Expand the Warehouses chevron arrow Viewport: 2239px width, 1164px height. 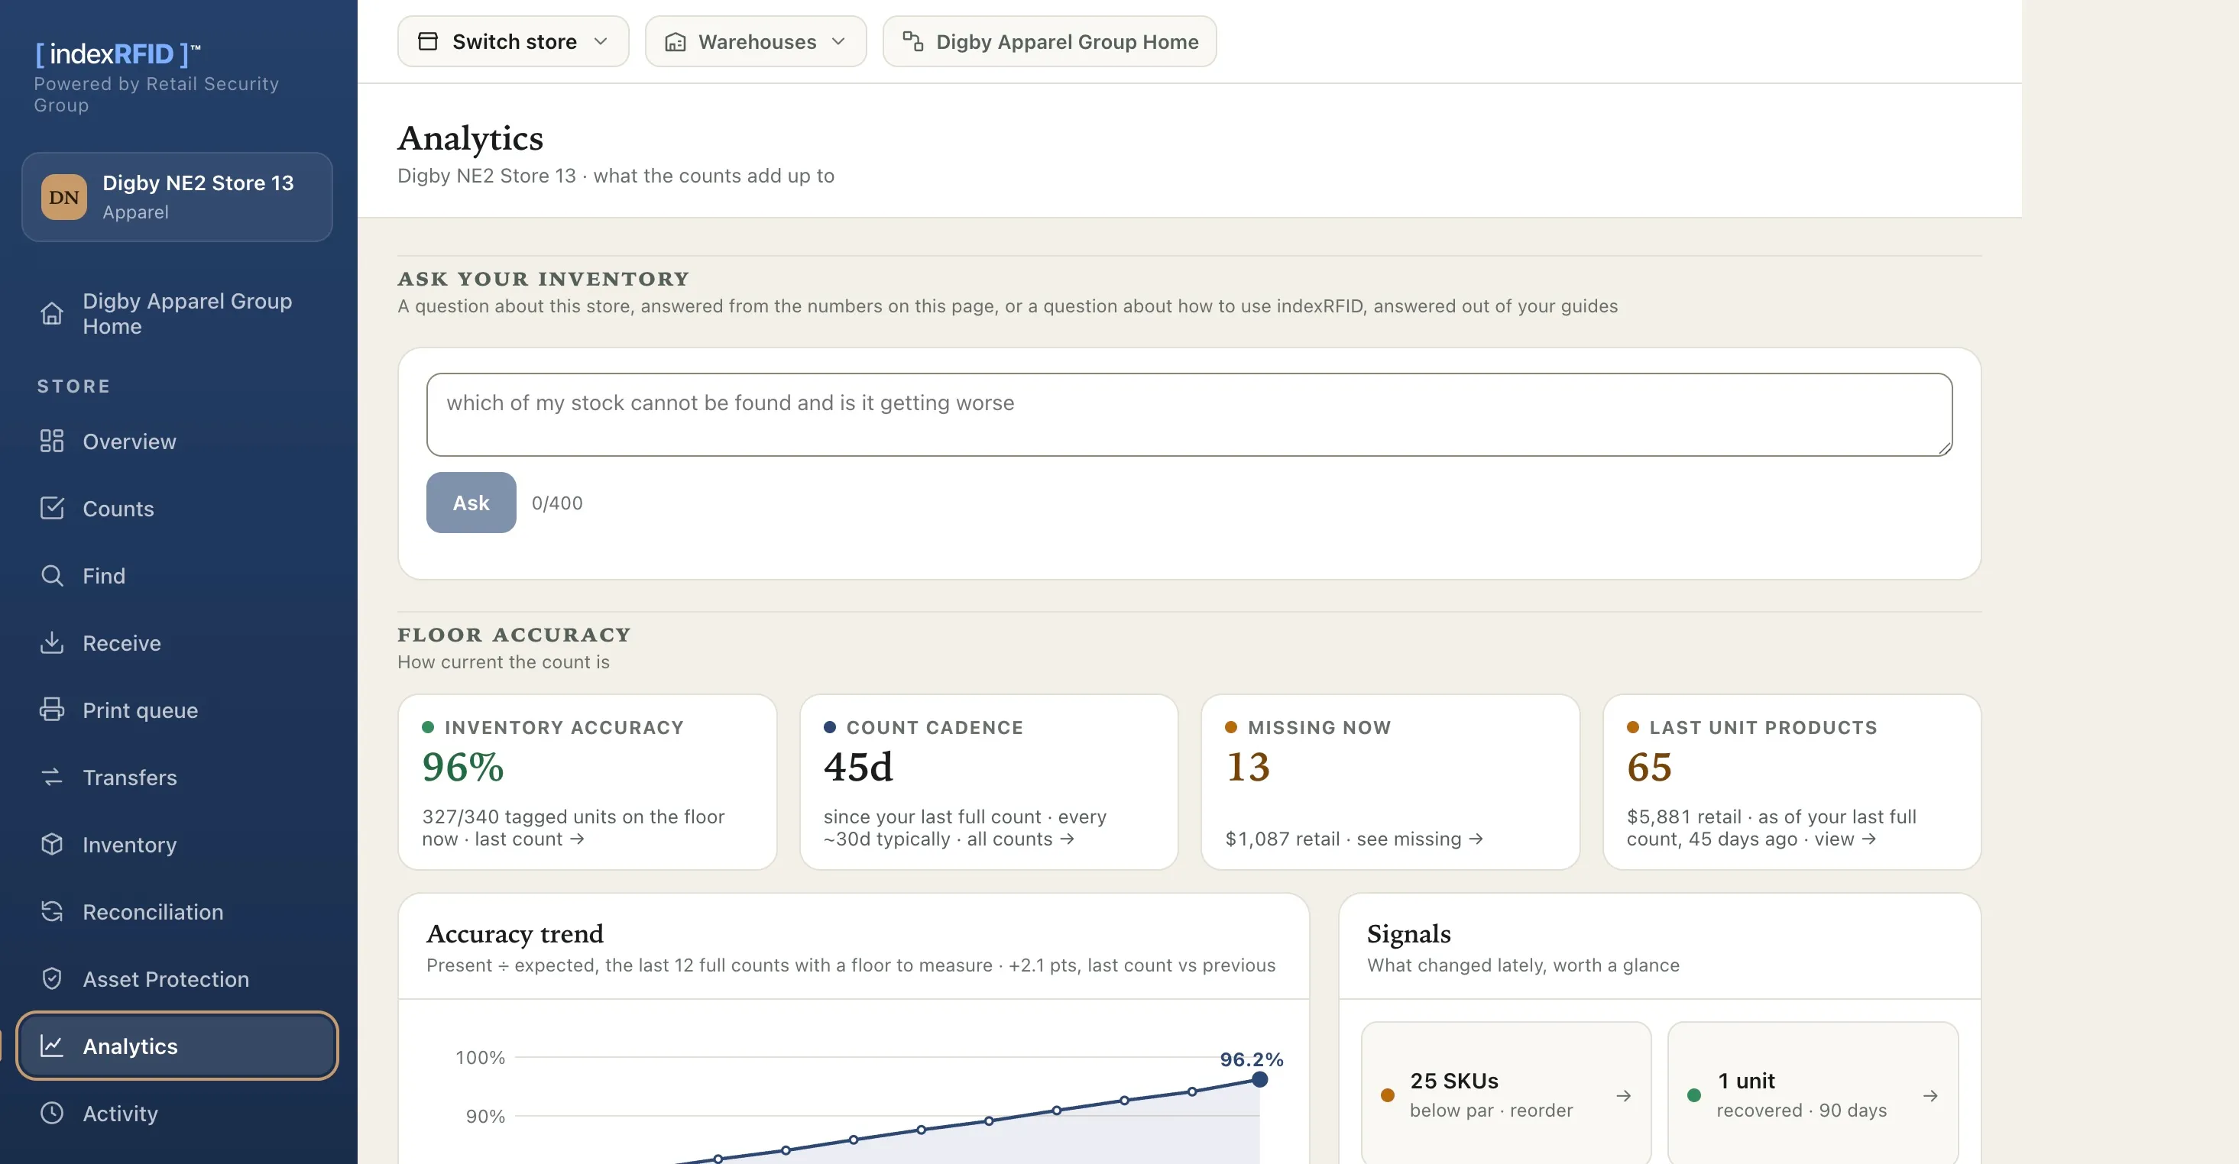[839, 42]
